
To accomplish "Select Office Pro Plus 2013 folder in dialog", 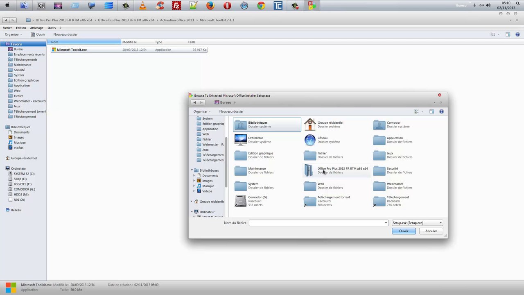I will pyautogui.click(x=337, y=170).
